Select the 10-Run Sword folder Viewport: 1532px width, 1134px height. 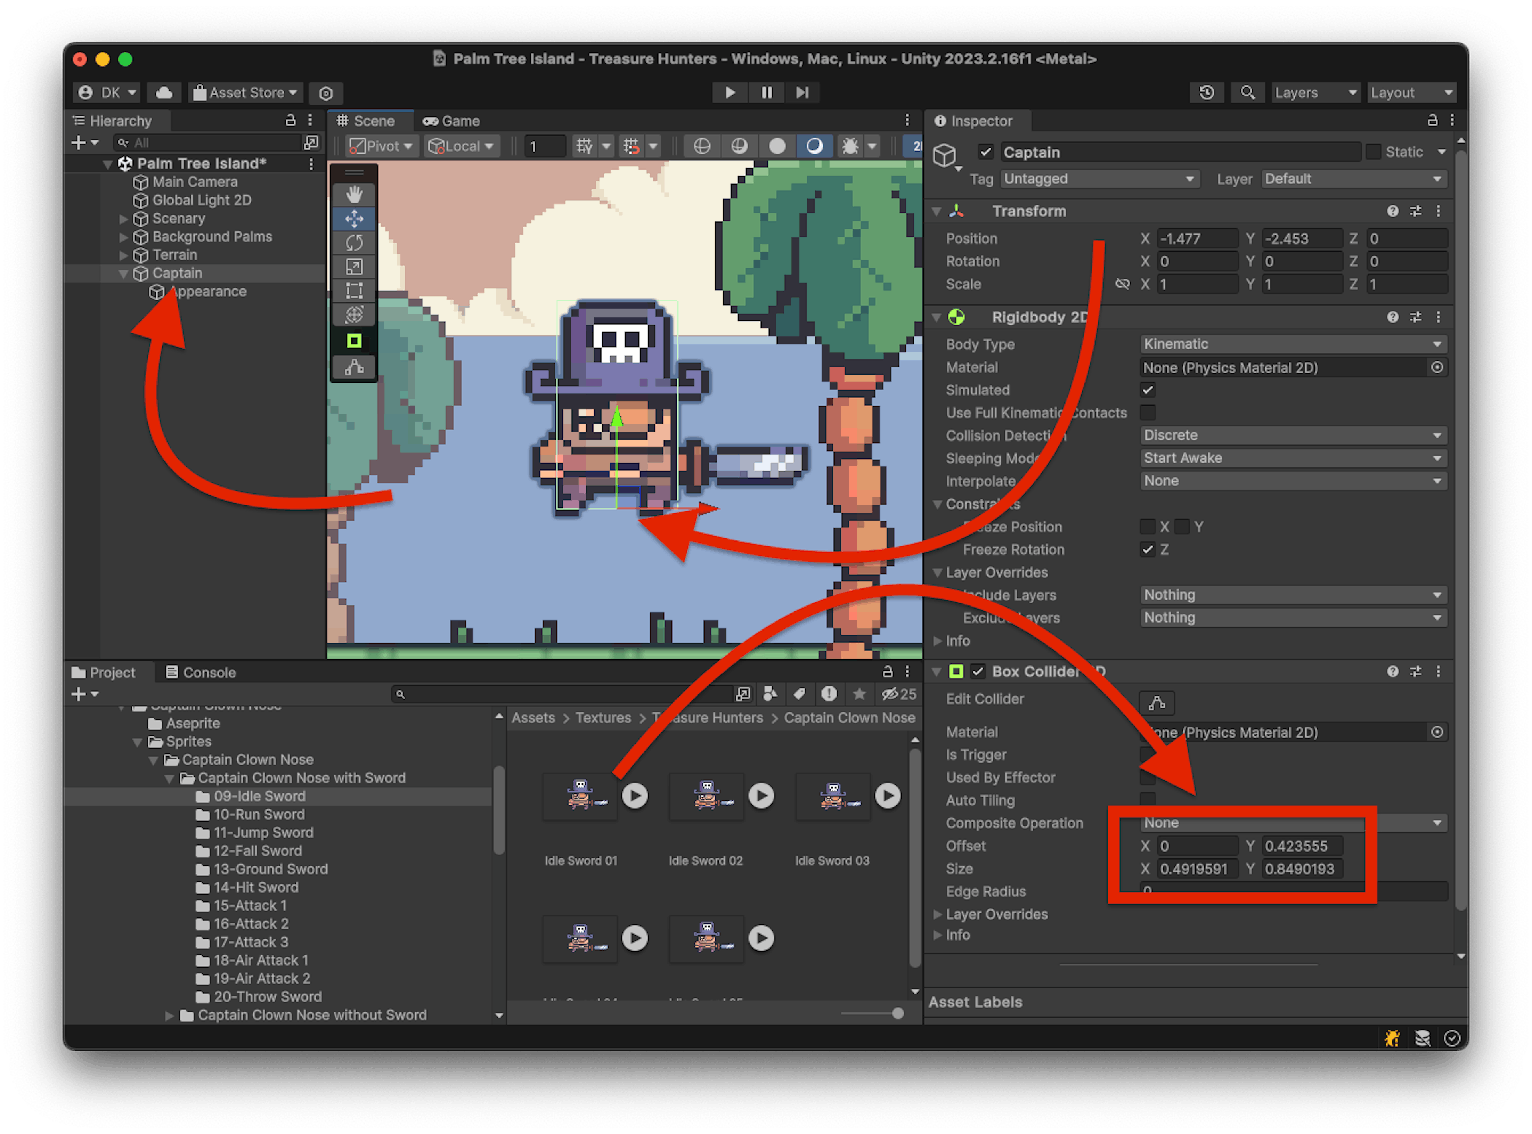pyautogui.click(x=259, y=815)
